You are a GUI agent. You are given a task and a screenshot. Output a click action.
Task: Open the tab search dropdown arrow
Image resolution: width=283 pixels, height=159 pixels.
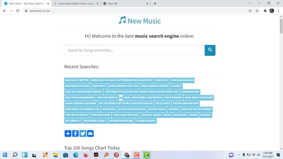coord(249,3)
